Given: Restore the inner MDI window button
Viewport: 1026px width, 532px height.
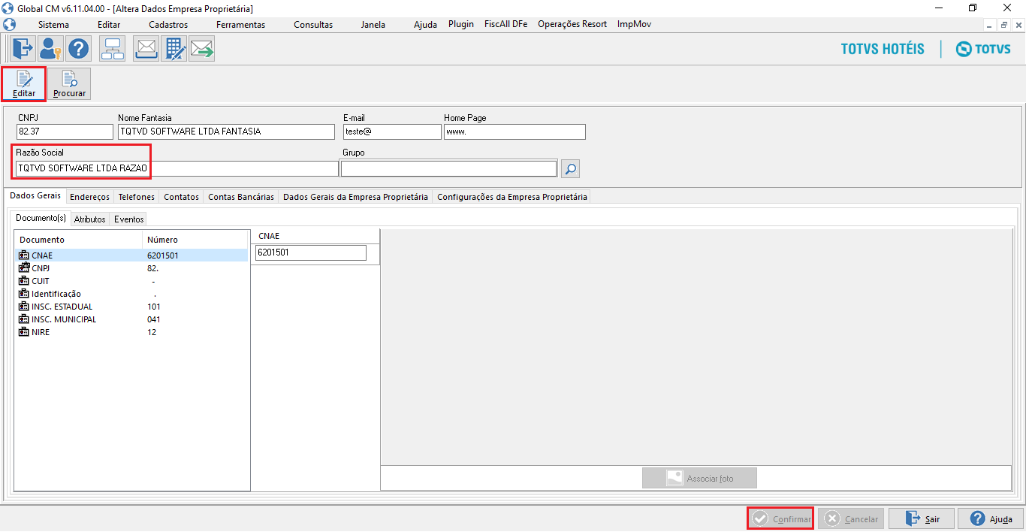Looking at the screenshot, I should point(1003,25).
